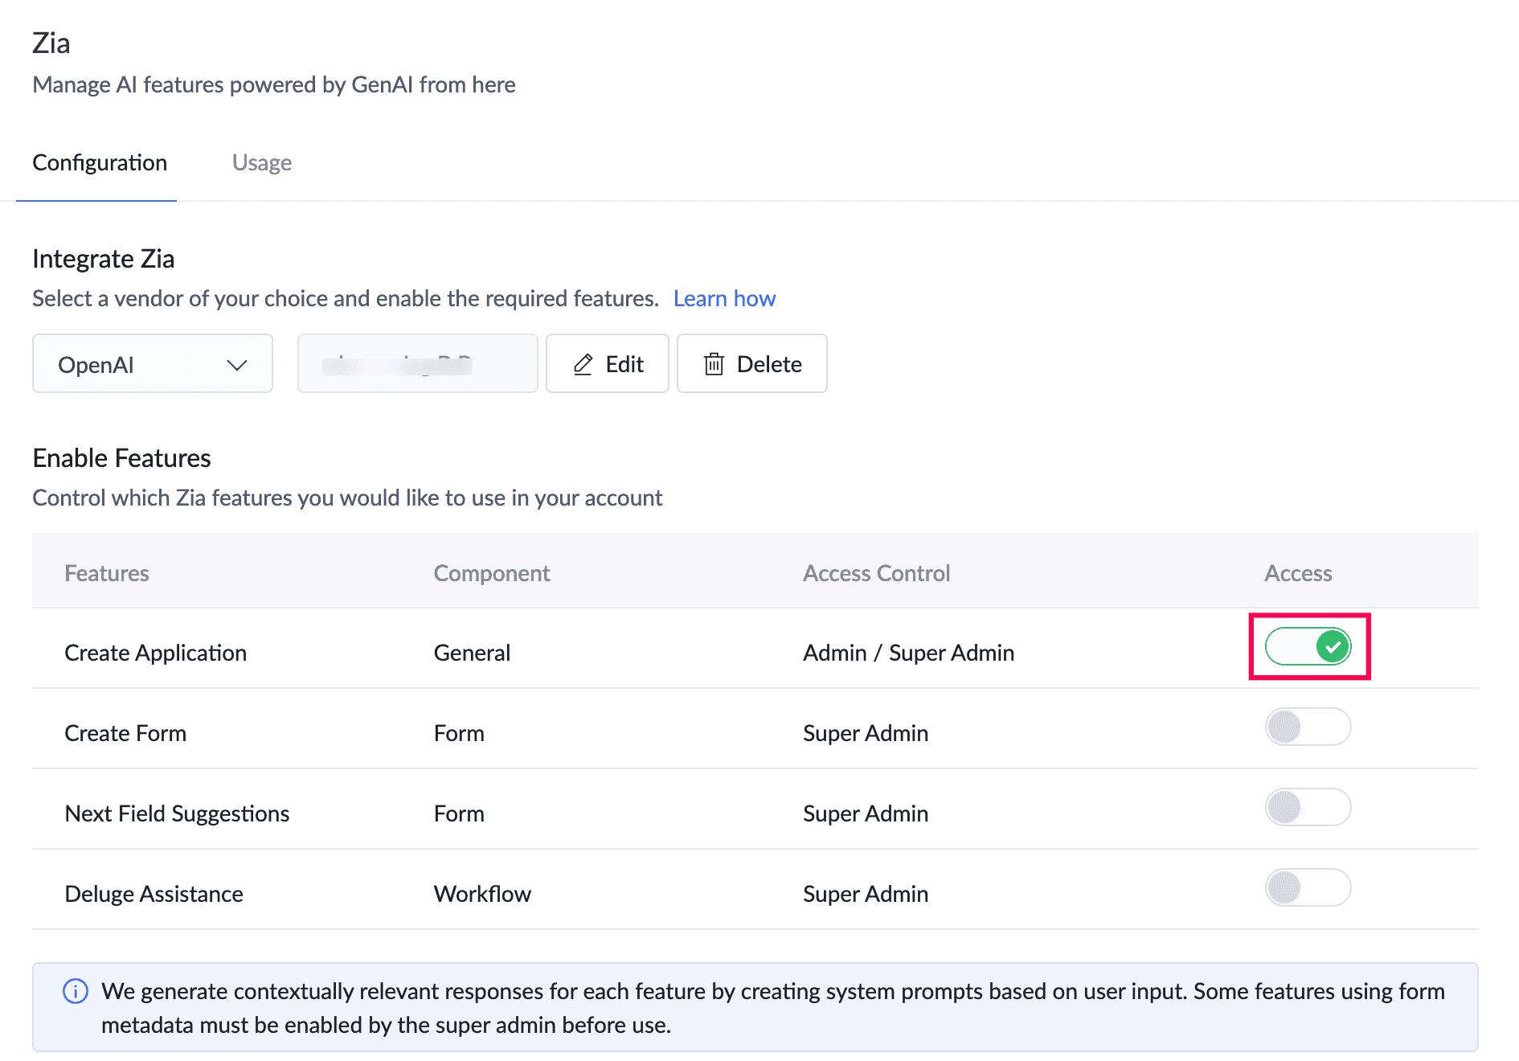Switch to the Usage tab
1519x1061 pixels.
(261, 162)
